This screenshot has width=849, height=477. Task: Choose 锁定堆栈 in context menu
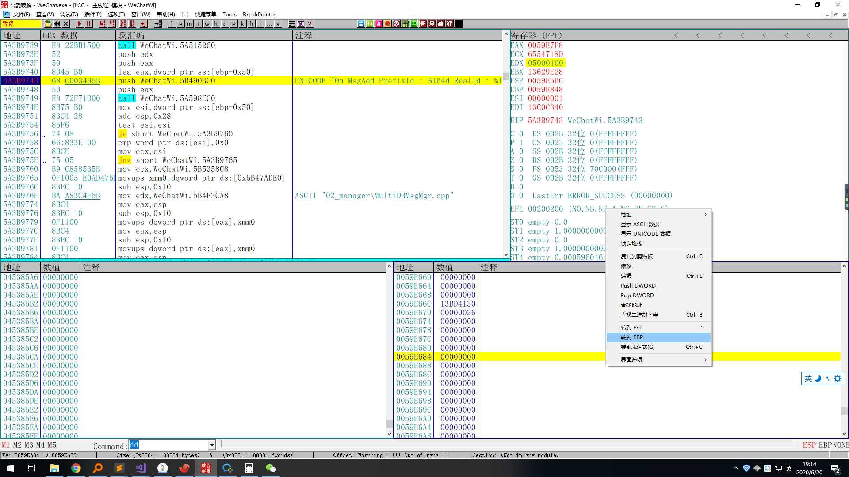(659, 244)
